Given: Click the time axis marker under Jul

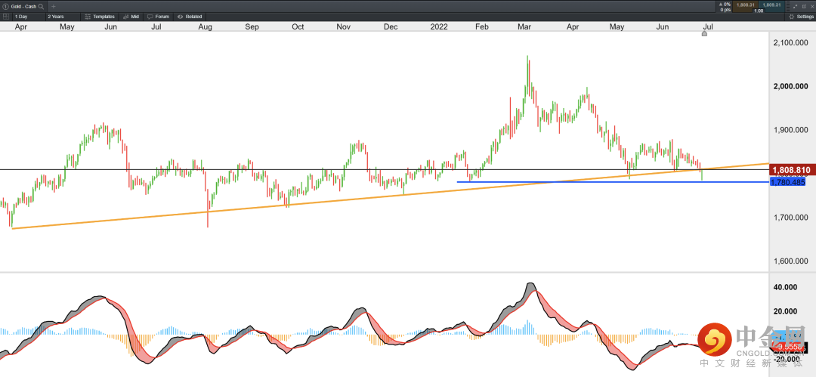Looking at the screenshot, I should coord(705,34).
